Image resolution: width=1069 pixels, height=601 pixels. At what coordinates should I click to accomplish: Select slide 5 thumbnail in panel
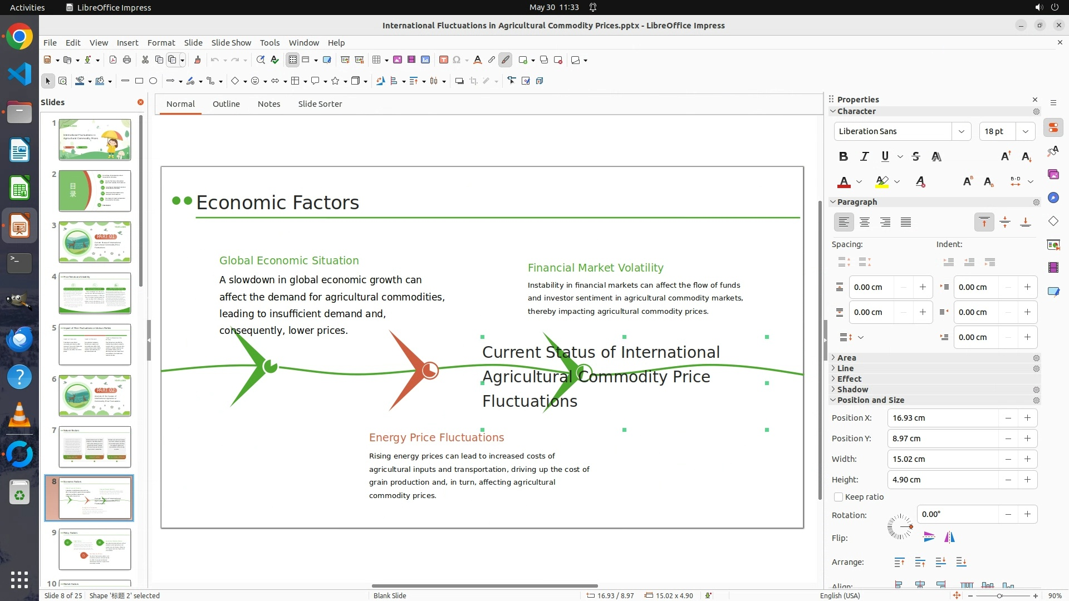click(95, 344)
